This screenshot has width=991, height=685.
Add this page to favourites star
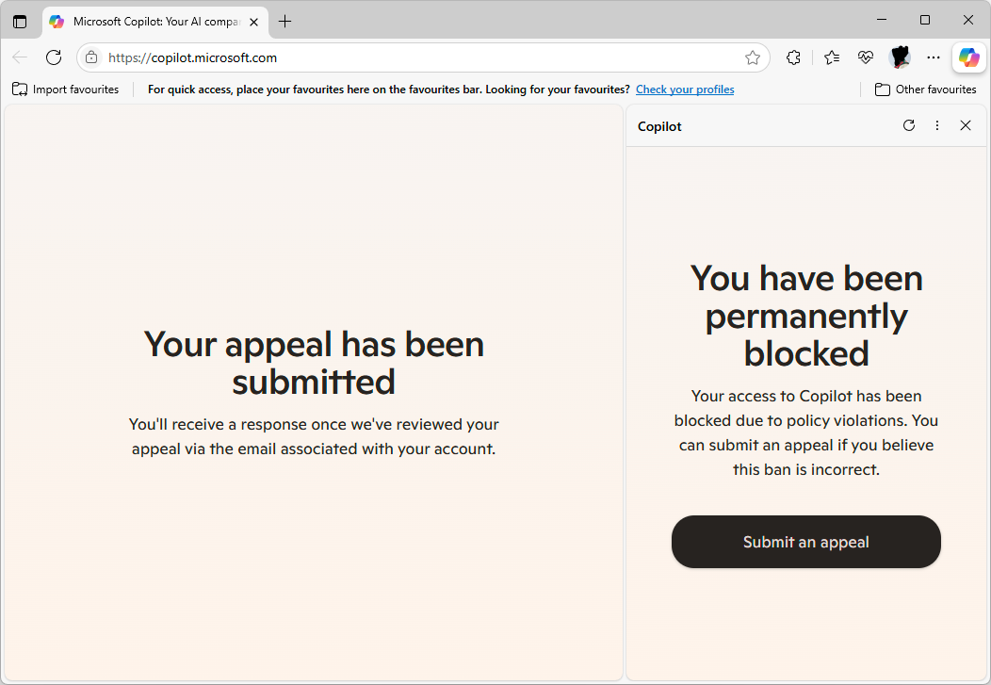click(x=752, y=57)
